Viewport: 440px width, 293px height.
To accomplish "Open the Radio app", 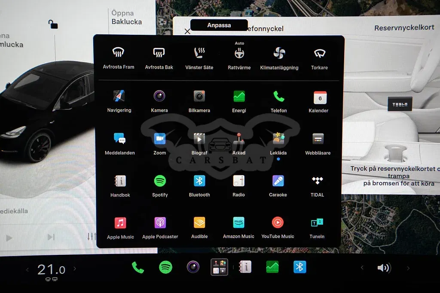I will point(239,186).
